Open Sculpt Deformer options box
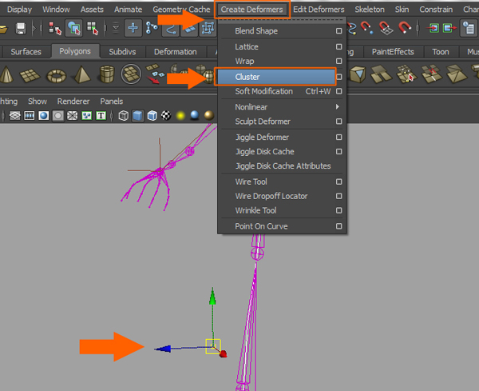479x391 pixels. coord(338,122)
